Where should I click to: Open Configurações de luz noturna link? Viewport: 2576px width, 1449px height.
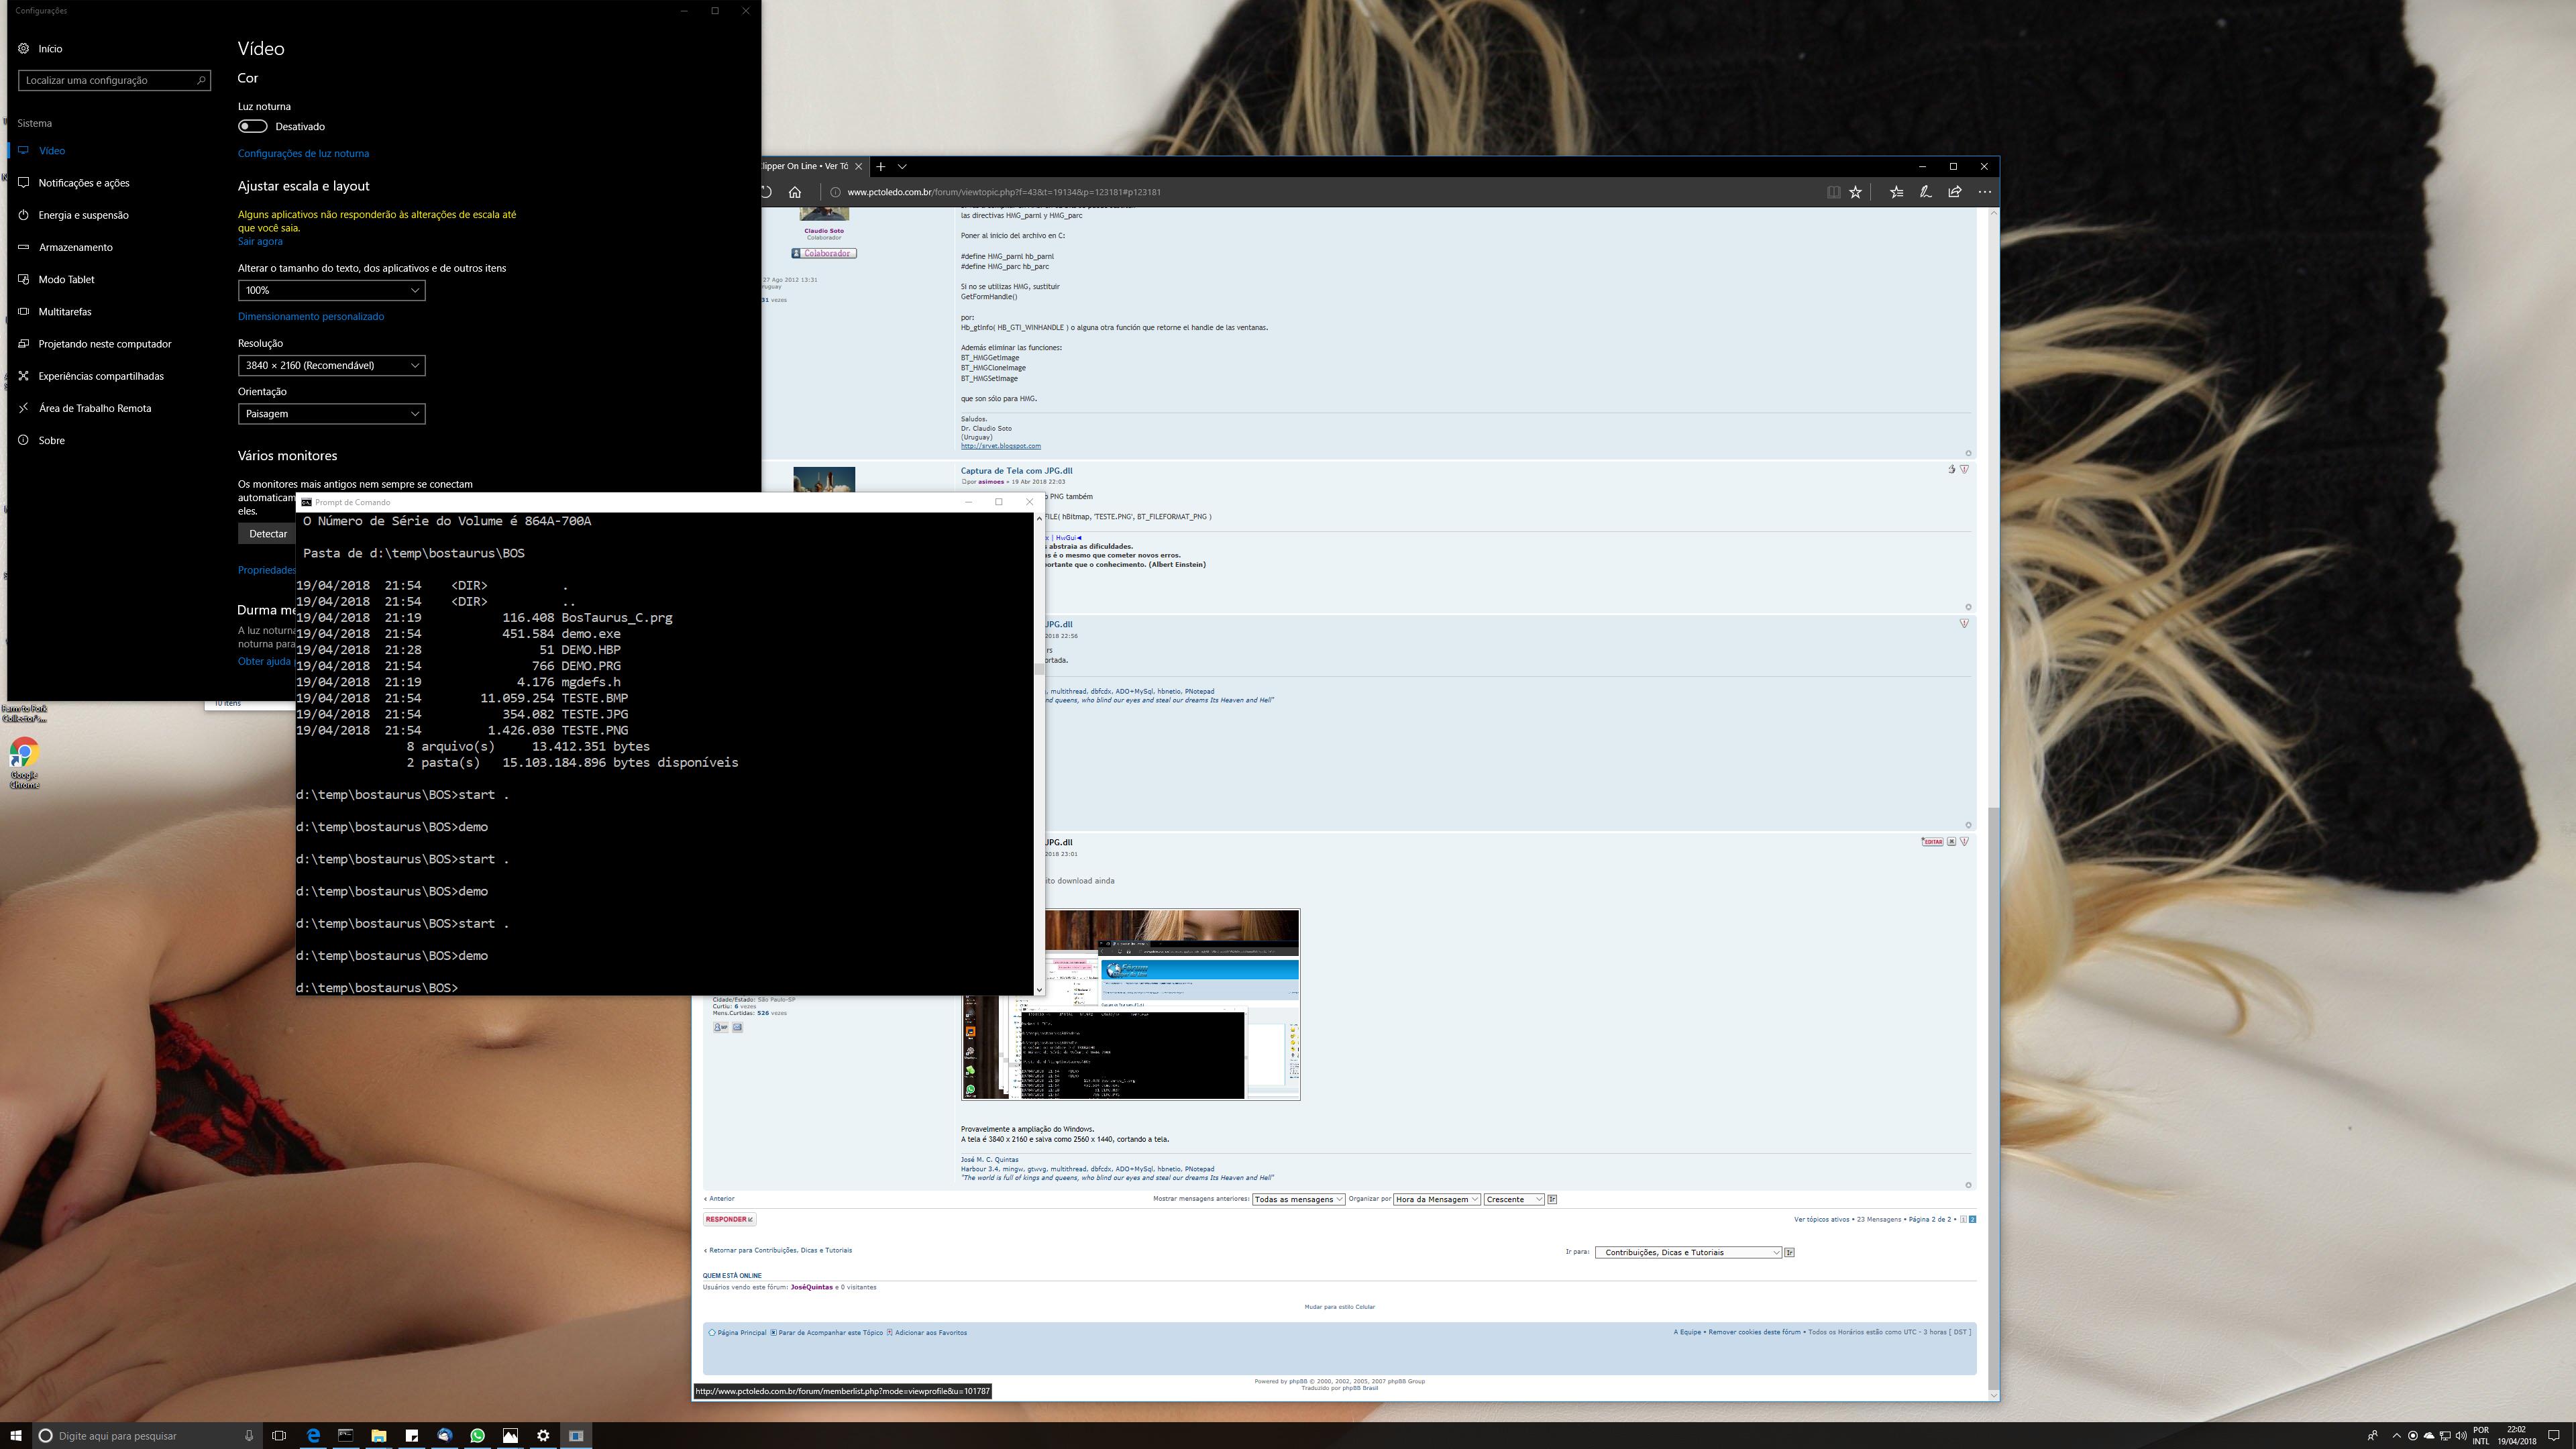tap(303, 153)
